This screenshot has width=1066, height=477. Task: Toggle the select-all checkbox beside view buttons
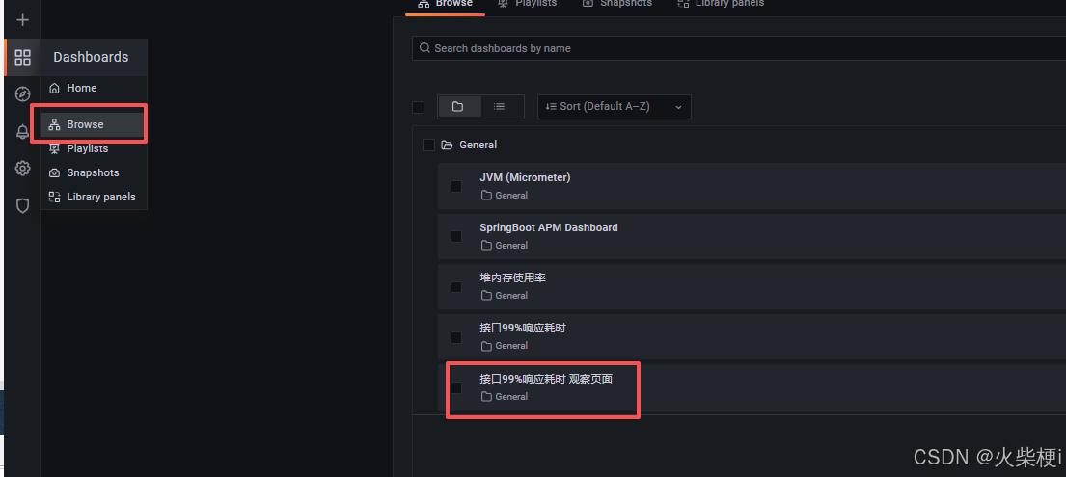[419, 107]
